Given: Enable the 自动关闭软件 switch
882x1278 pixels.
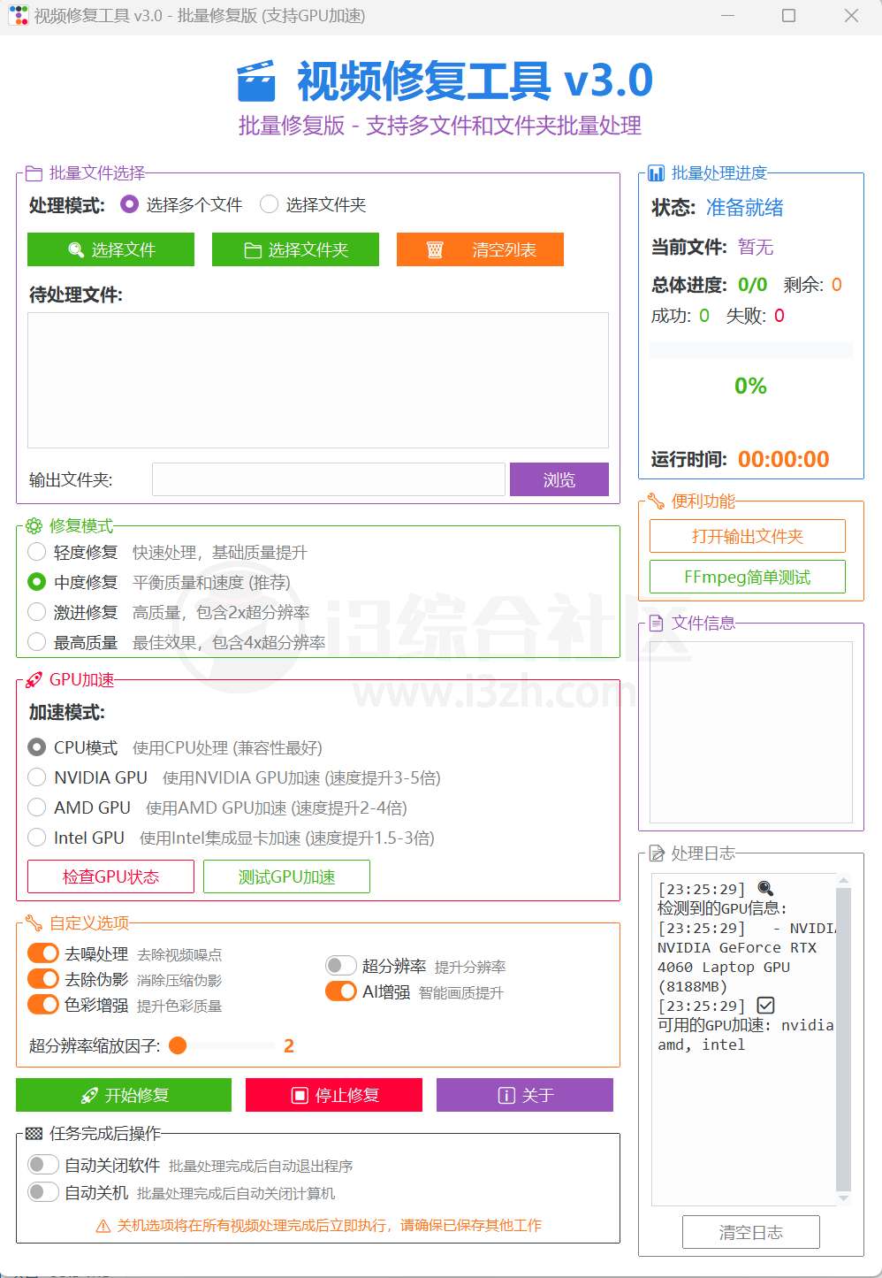Looking at the screenshot, I should pos(43,1165).
